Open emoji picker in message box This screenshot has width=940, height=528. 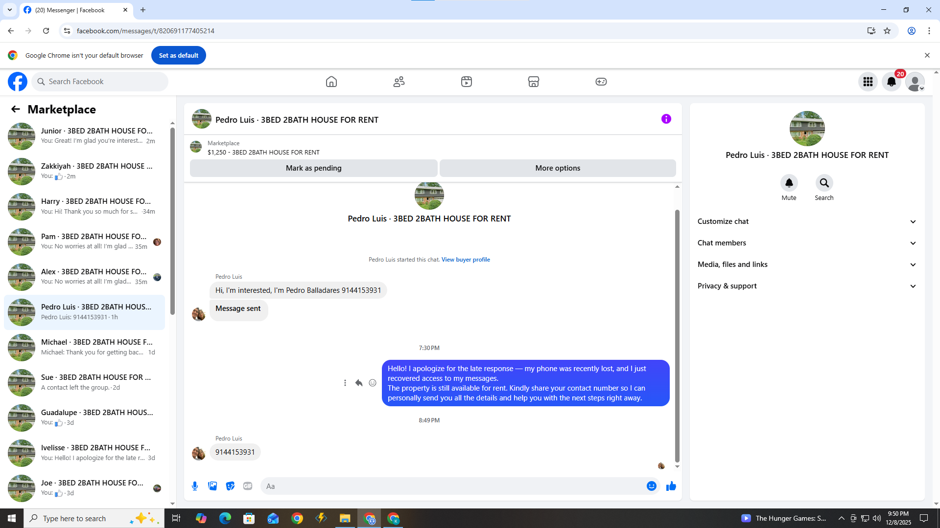pyautogui.click(x=652, y=486)
